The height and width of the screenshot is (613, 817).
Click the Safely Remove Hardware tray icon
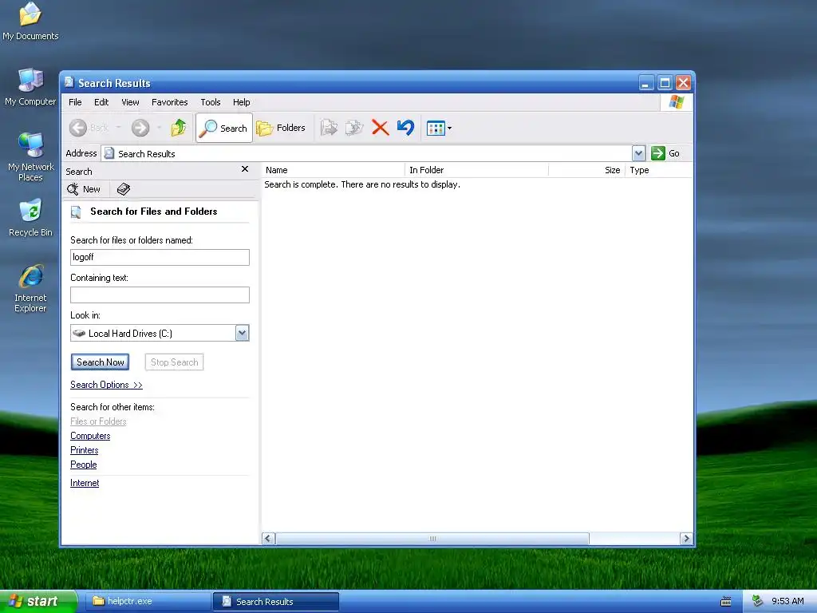point(757,601)
